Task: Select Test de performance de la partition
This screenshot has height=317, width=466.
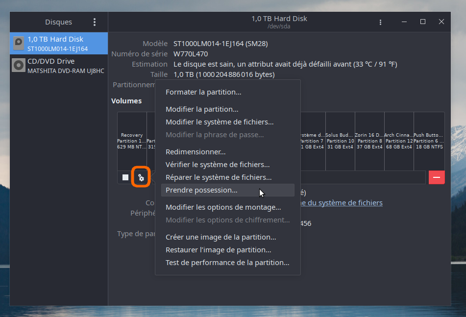Action: click(227, 263)
